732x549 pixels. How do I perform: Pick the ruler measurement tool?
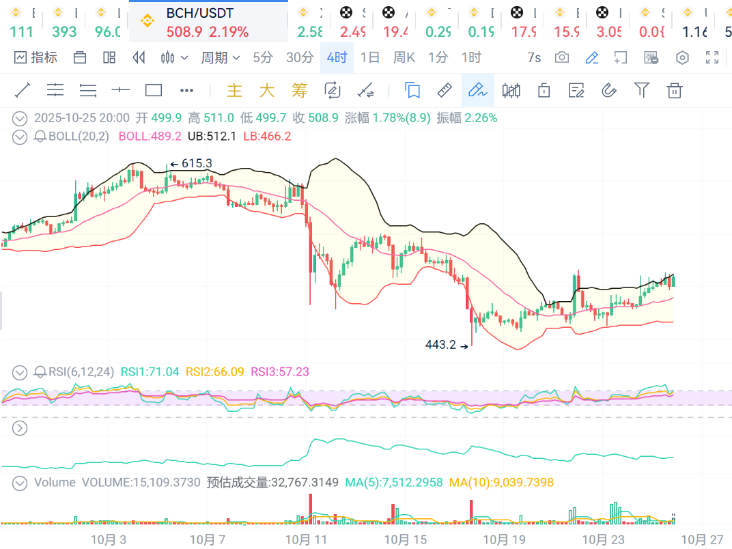[445, 90]
